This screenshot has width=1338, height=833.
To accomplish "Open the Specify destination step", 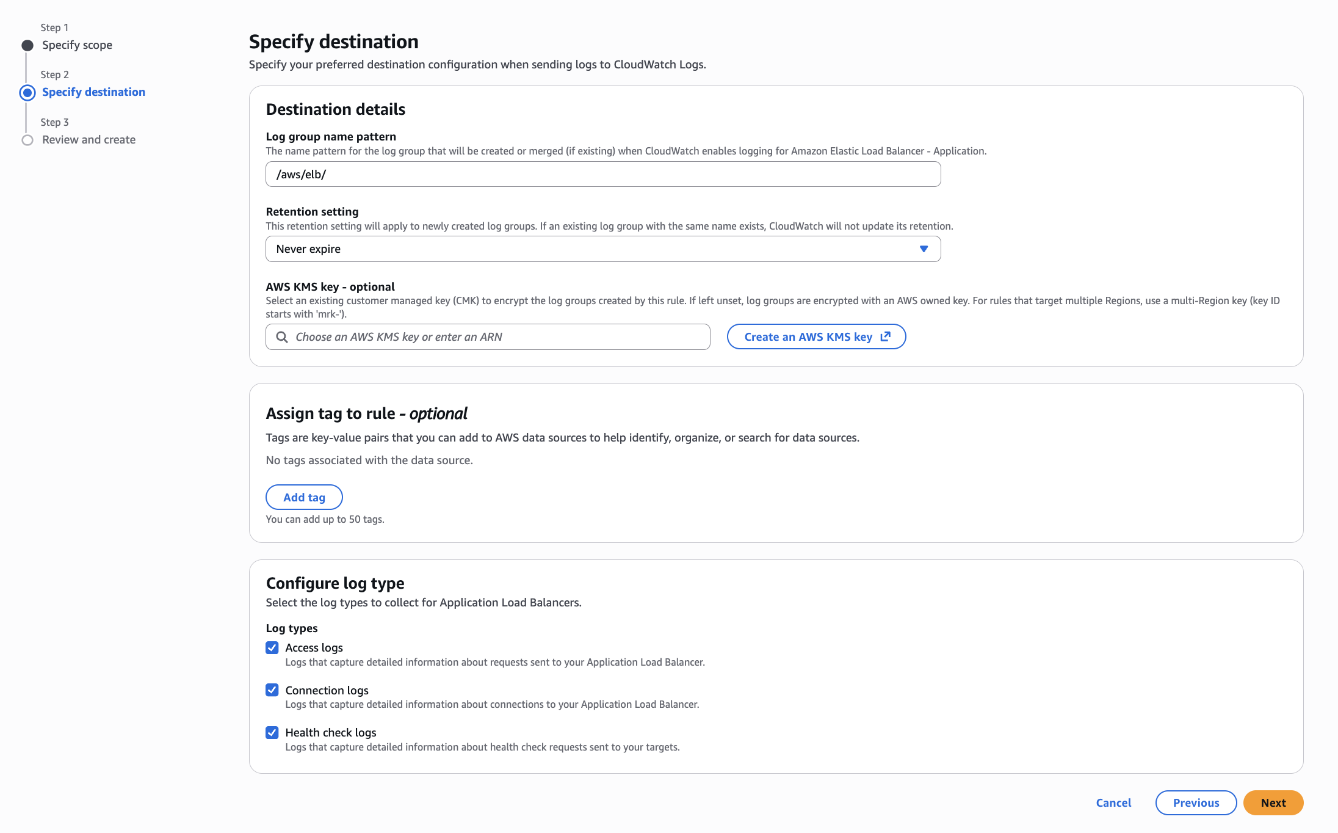I will coord(93,92).
